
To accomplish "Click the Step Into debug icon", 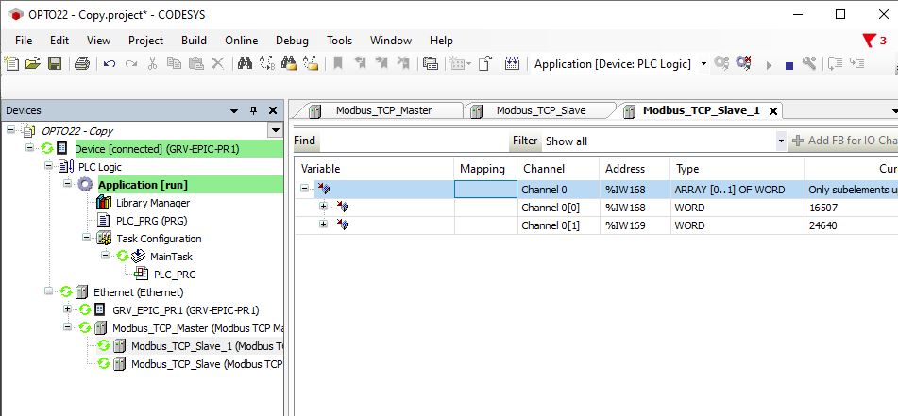I will [x=857, y=63].
